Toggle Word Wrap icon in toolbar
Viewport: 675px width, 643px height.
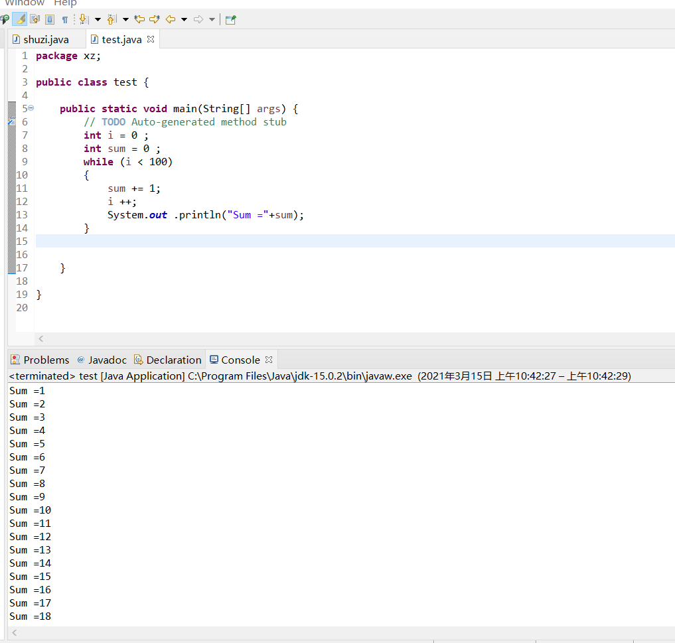point(35,19)
